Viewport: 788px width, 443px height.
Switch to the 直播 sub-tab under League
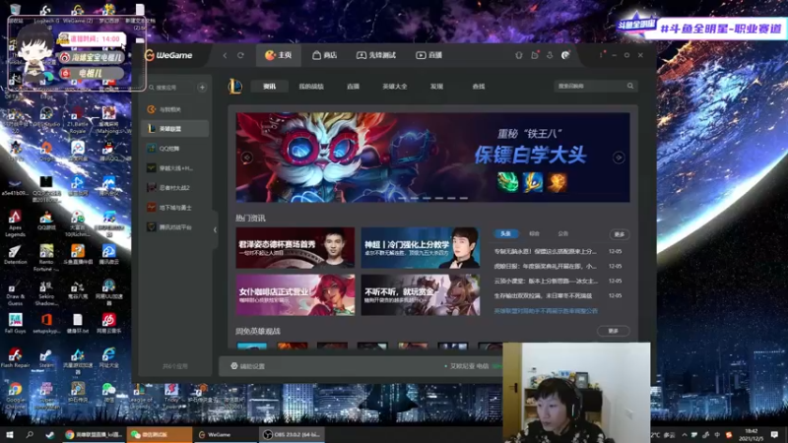click(x=353, y=87)
